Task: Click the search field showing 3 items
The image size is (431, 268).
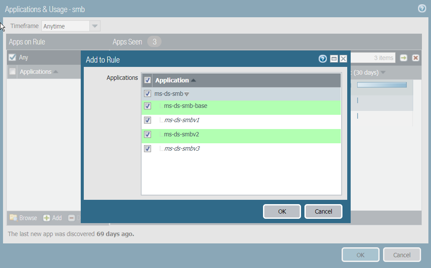Action: click(x=373, y=58)
